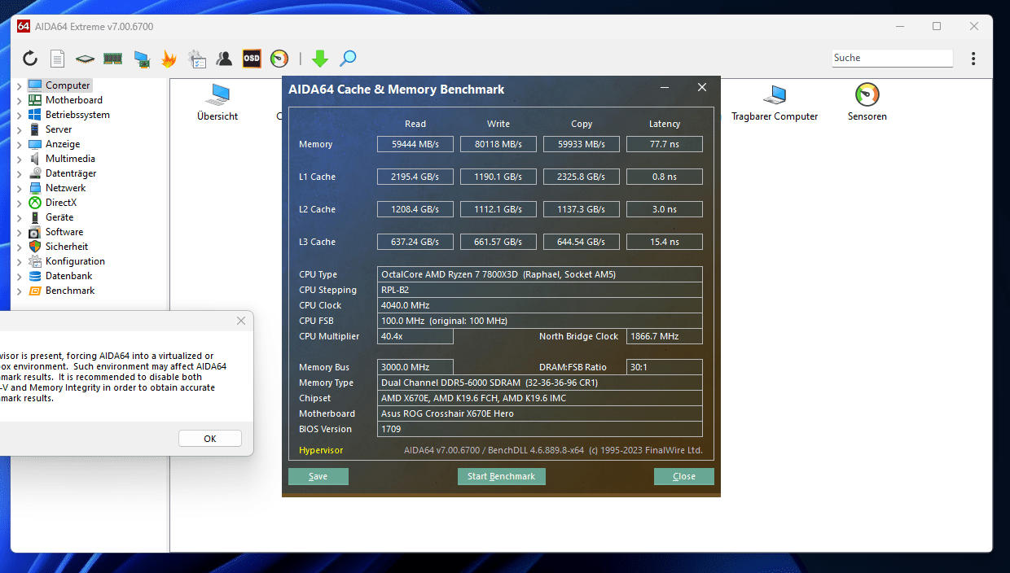
Task: Click the gauge SensorPanel toolbar icon
Action: click(x=279, y=59)
